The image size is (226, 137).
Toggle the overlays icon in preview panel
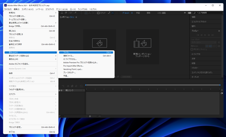click(214, 46)
